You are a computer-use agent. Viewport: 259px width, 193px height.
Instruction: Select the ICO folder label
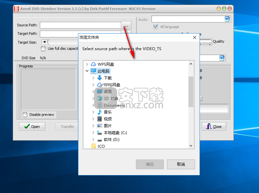(x=101, y=146)
